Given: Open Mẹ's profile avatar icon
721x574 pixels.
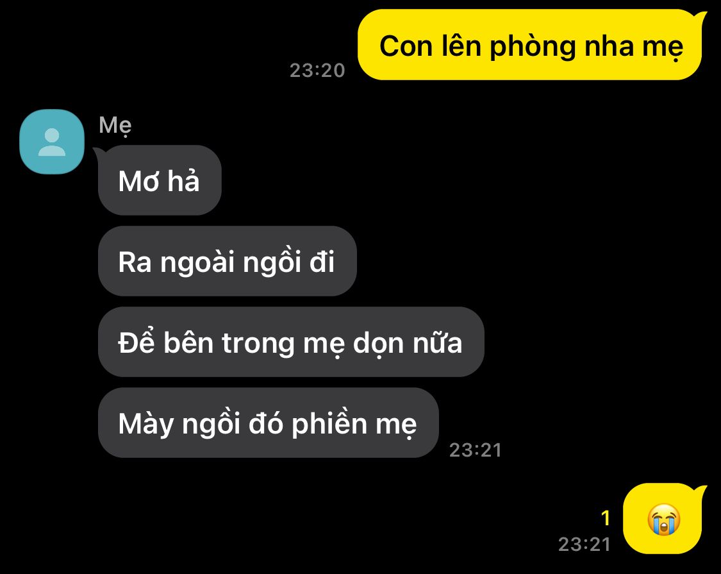Looking at the screenshot, I should 52,142.
